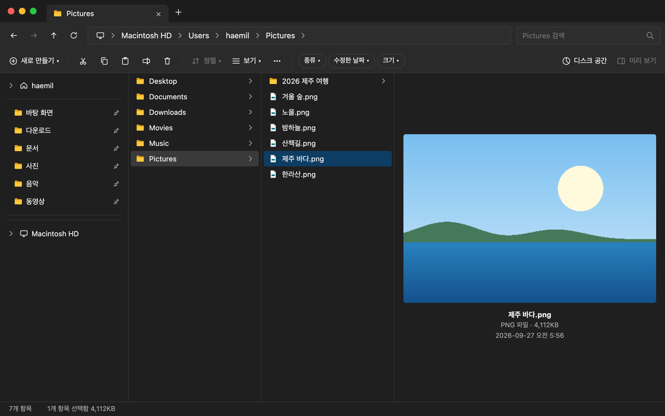Open the 크기 filter dropdown
Screen dimensions: 665x416
391,61
